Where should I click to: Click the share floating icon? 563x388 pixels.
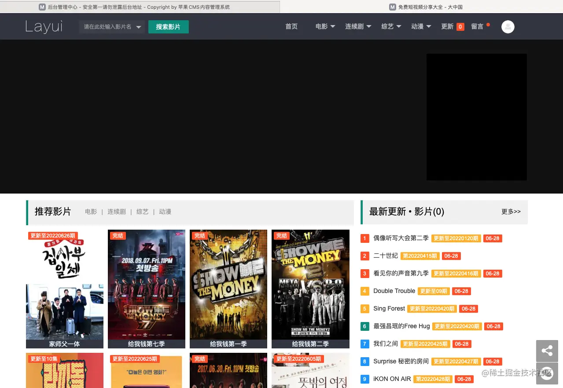547,351
